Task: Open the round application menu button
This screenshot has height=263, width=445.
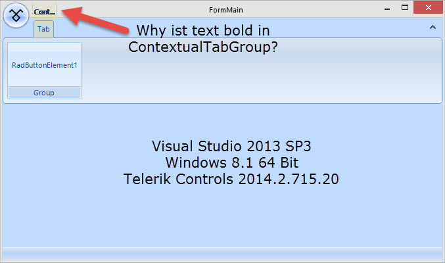Action: click(16, 13)
